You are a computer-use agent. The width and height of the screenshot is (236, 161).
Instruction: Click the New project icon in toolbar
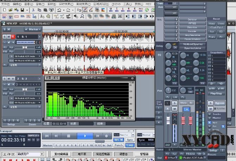pos(4,10)
